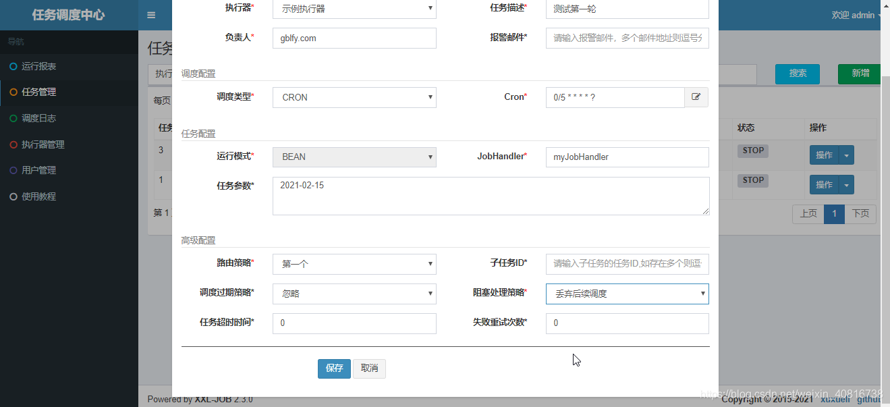
Task: Click the 用户管理 sidebar circle icon
Action: tap(13, 170)
